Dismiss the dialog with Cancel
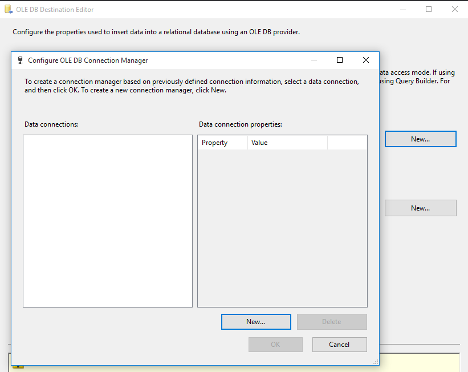Image resolution: width=468 pixels, height=372 pixels. [339, 344]
